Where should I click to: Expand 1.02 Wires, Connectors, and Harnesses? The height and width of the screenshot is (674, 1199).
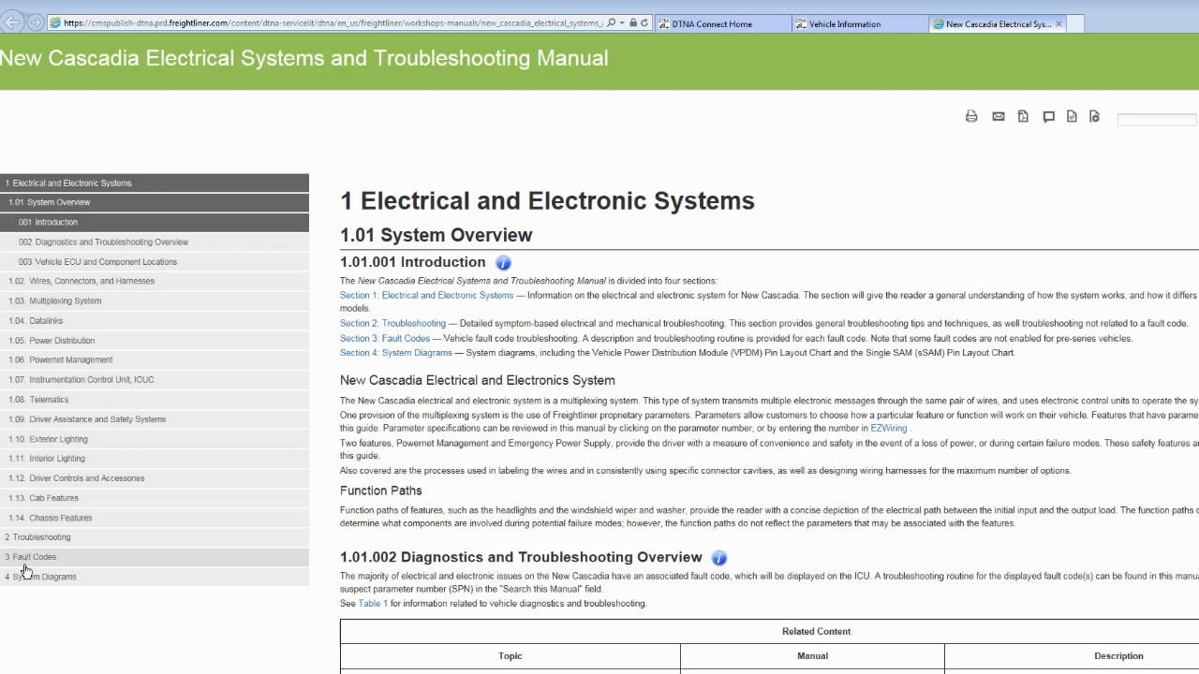[x=155, y=281]
